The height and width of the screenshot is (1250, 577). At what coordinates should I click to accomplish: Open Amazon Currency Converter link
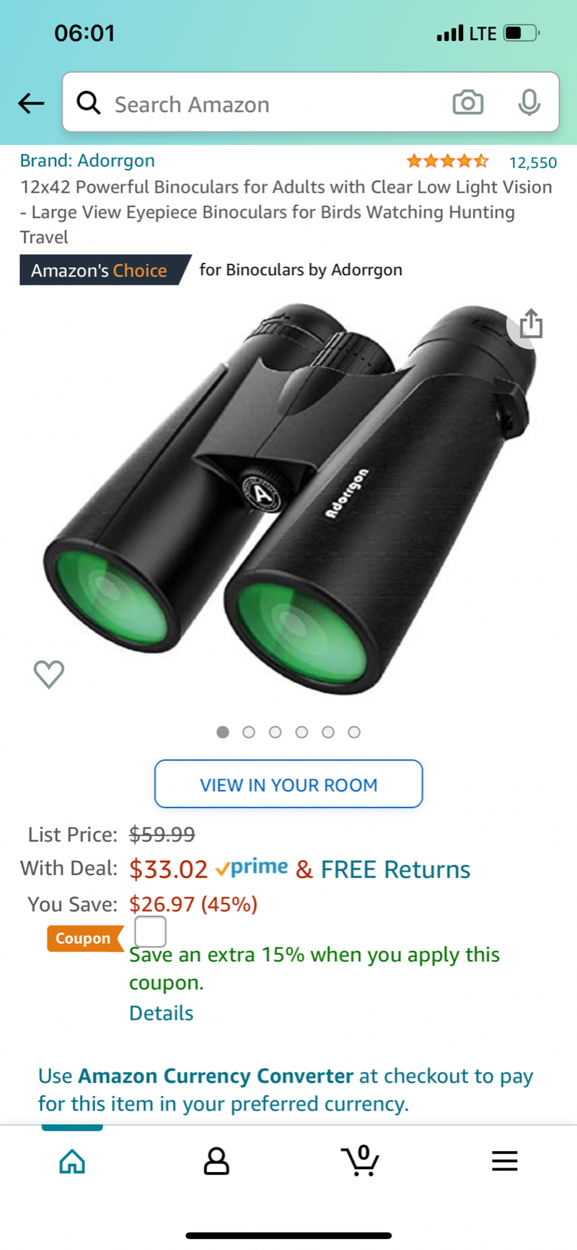pyautogui.click(x=216, y=1076)
